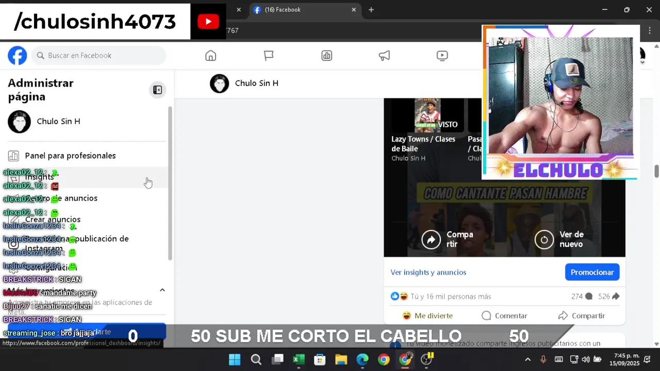Screen dimensions: 660x371
Task: Open account dropdown arrow at top right
Action: [642, 62]
